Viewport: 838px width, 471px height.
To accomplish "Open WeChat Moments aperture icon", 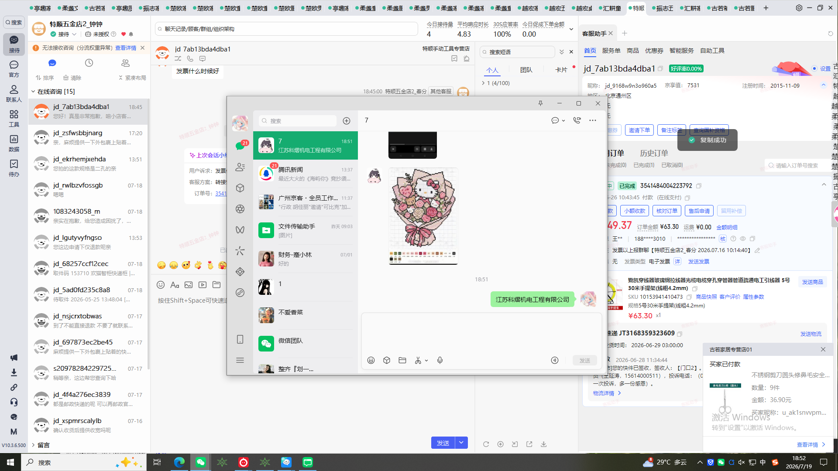I will pos(240,209).
